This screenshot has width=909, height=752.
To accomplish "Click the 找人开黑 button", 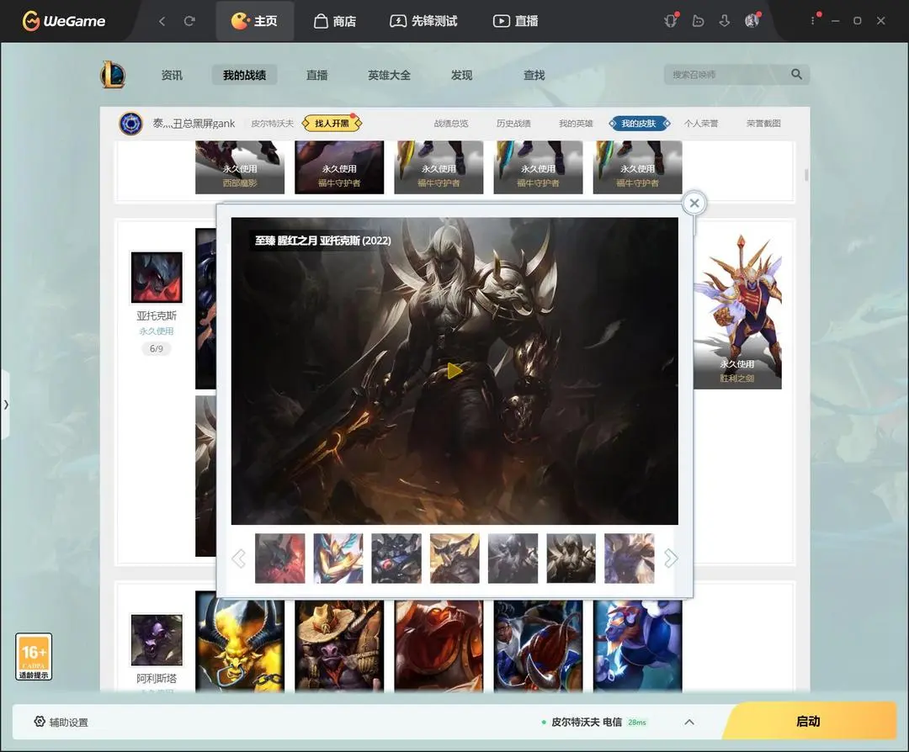I will pyautogui.click(x=332, y=124).
